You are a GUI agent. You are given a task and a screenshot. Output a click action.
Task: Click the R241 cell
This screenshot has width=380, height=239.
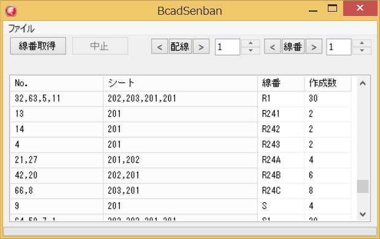281,114
